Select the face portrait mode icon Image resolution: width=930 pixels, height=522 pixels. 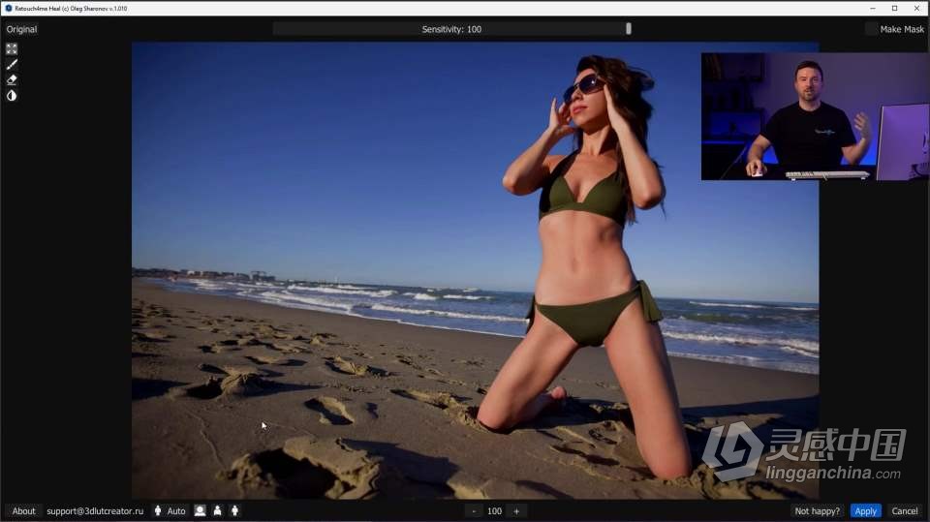tap(200, 510)
